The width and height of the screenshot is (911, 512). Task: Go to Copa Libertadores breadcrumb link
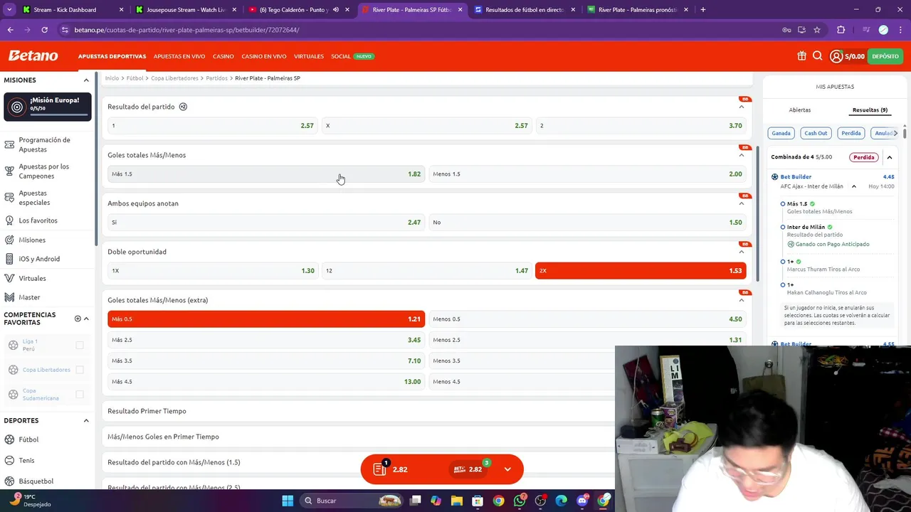[x=176, y=78]
